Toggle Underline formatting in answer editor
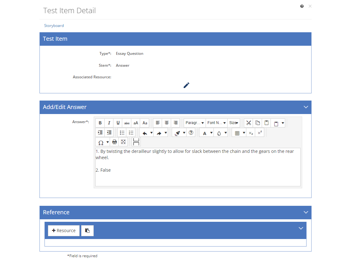This screenshot has height=260, width=351. click(118, 123)
